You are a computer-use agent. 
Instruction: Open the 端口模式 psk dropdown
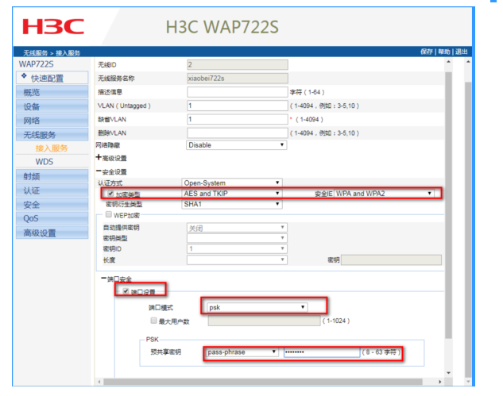pyautogui.click(x=257, y=308)
